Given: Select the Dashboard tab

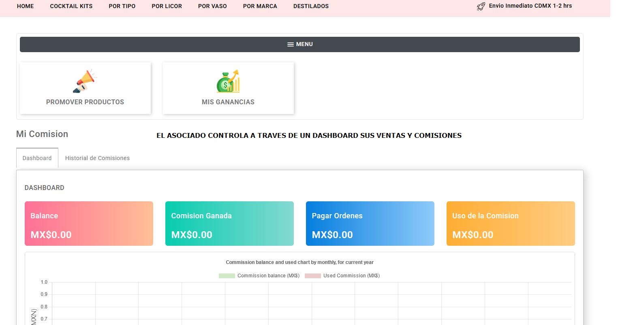Looking at the screenshot, I should point(37,158).
